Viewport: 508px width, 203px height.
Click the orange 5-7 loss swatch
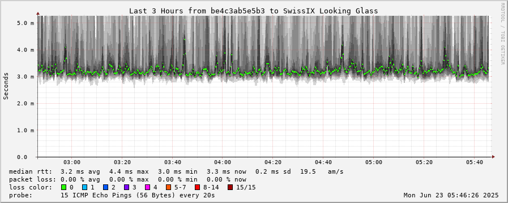168,187
